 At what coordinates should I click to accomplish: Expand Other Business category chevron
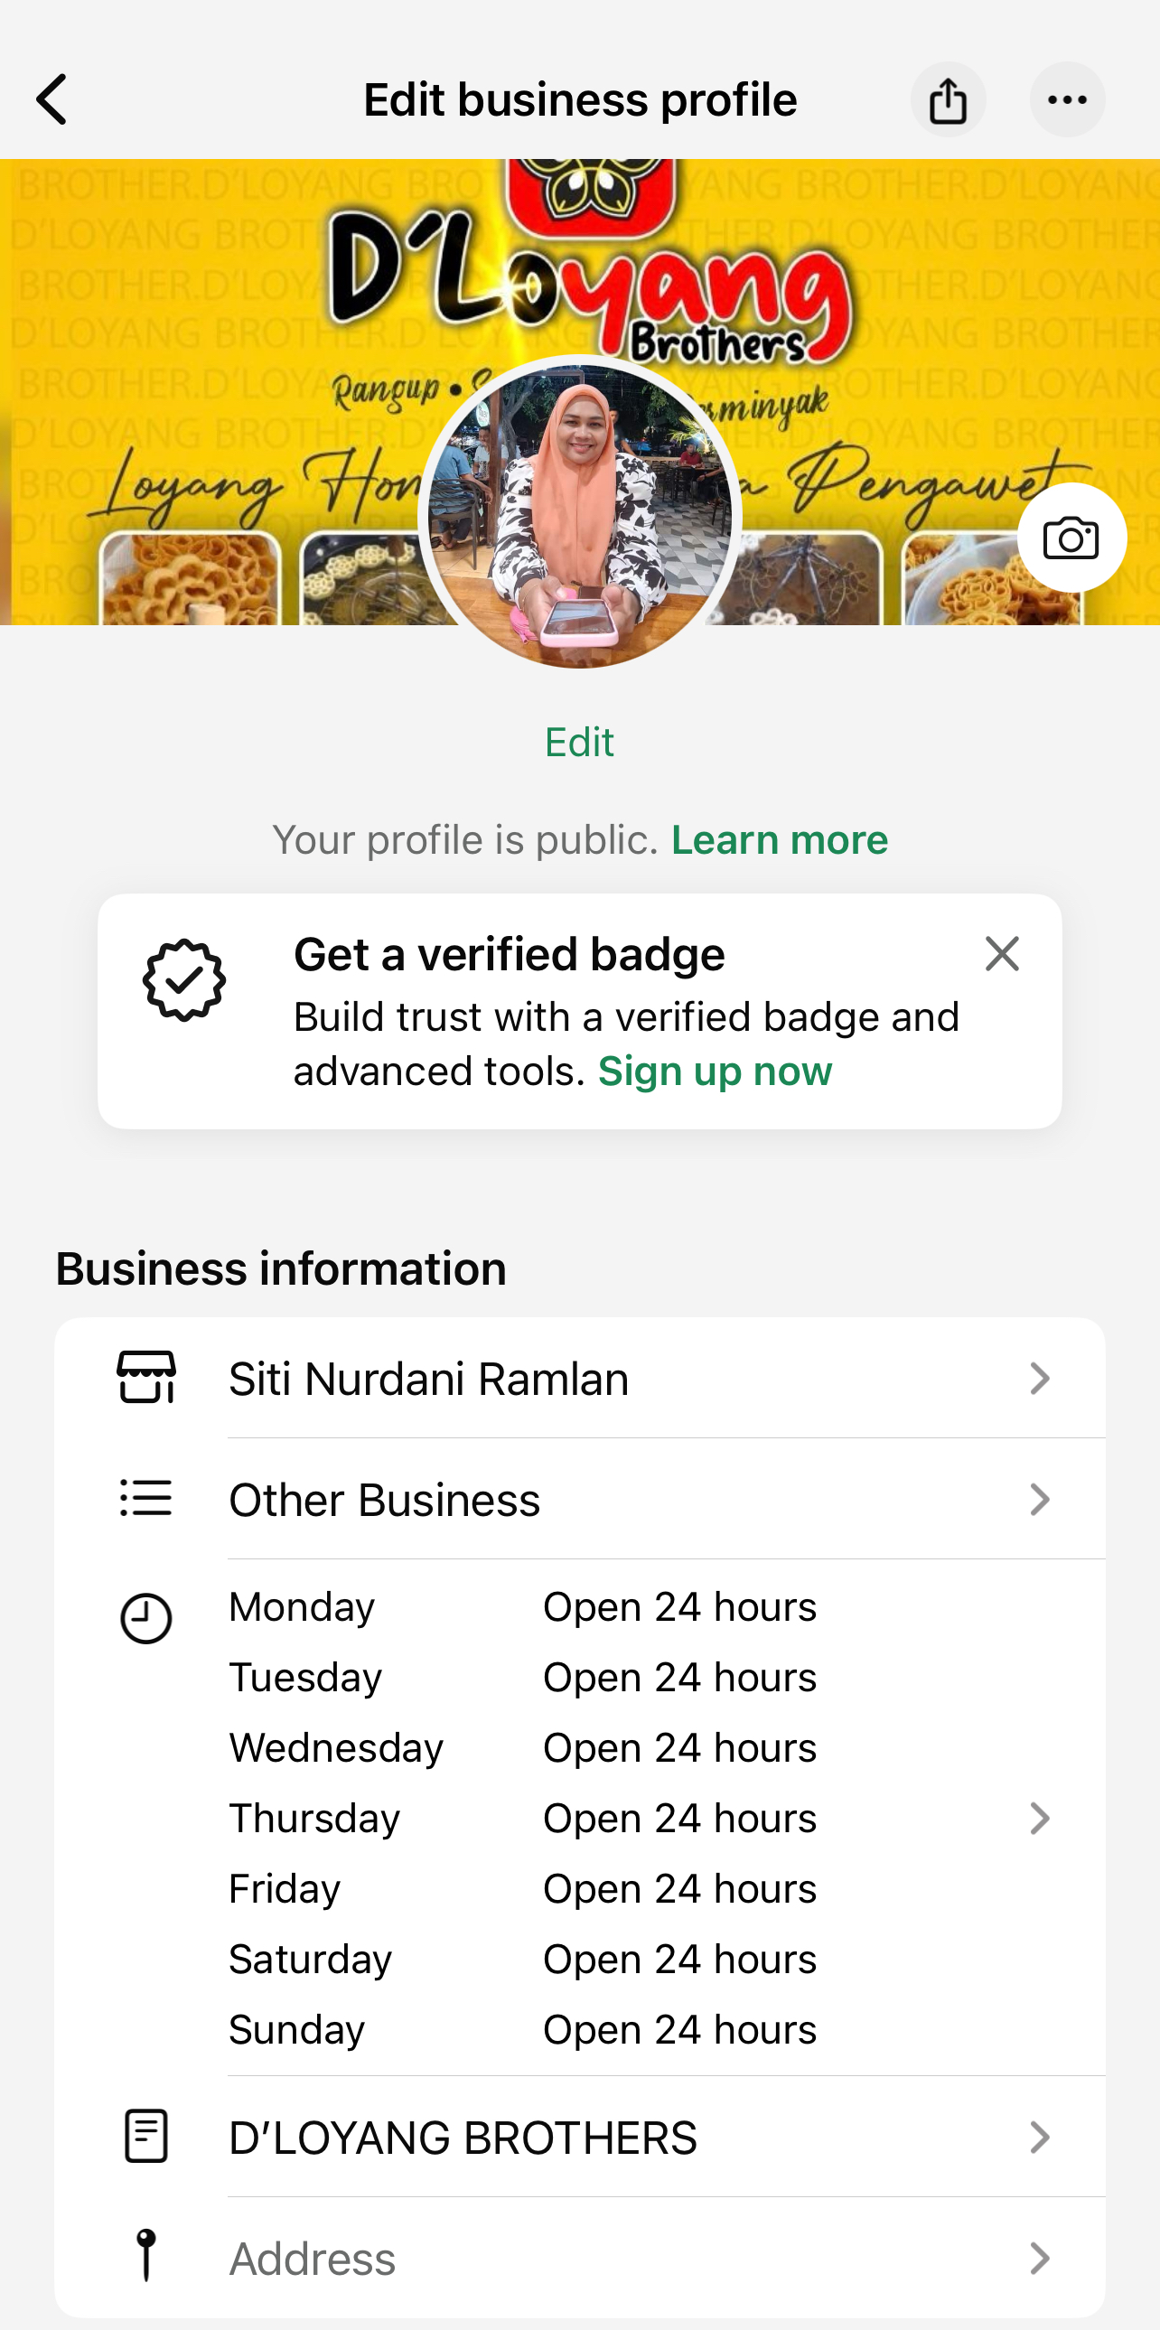click(x=1040, y=1500)
